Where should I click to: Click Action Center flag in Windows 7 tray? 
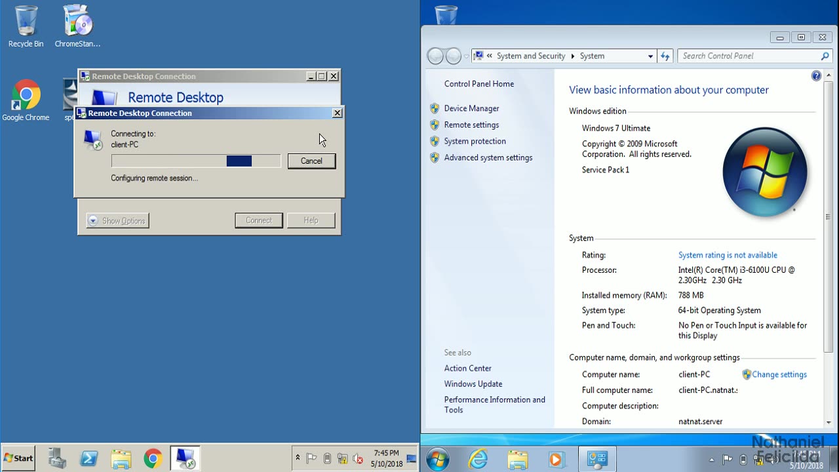point(728,460)
